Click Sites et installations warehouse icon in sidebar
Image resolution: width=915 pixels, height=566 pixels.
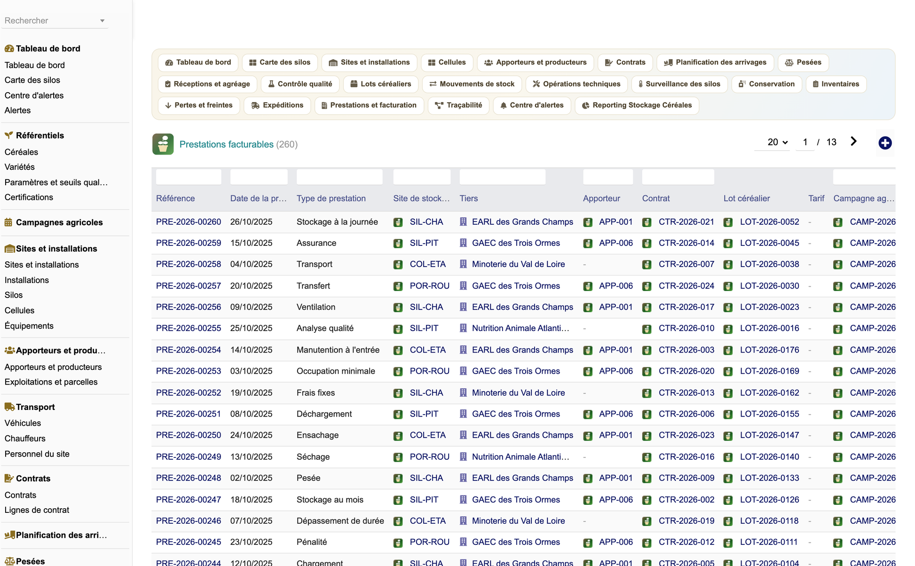(x=9, y=249)
